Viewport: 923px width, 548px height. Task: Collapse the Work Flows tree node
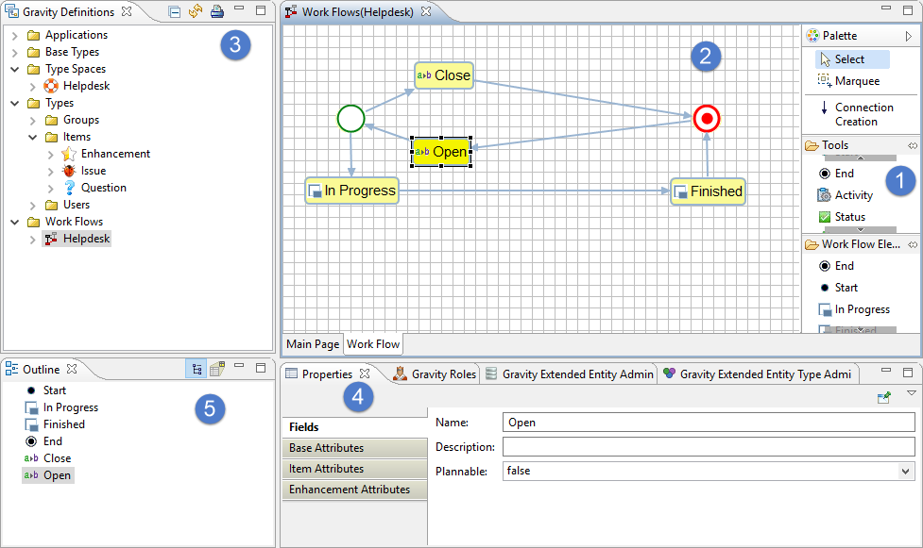(x=15, y=222)
